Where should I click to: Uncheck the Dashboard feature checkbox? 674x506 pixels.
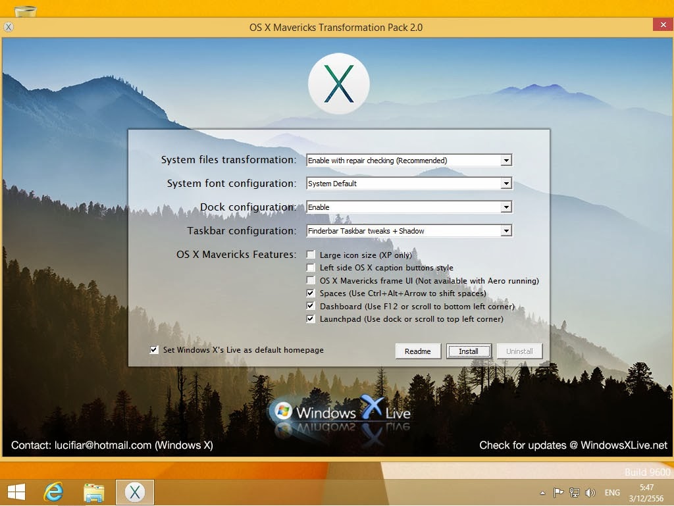[x=311, y=306]
